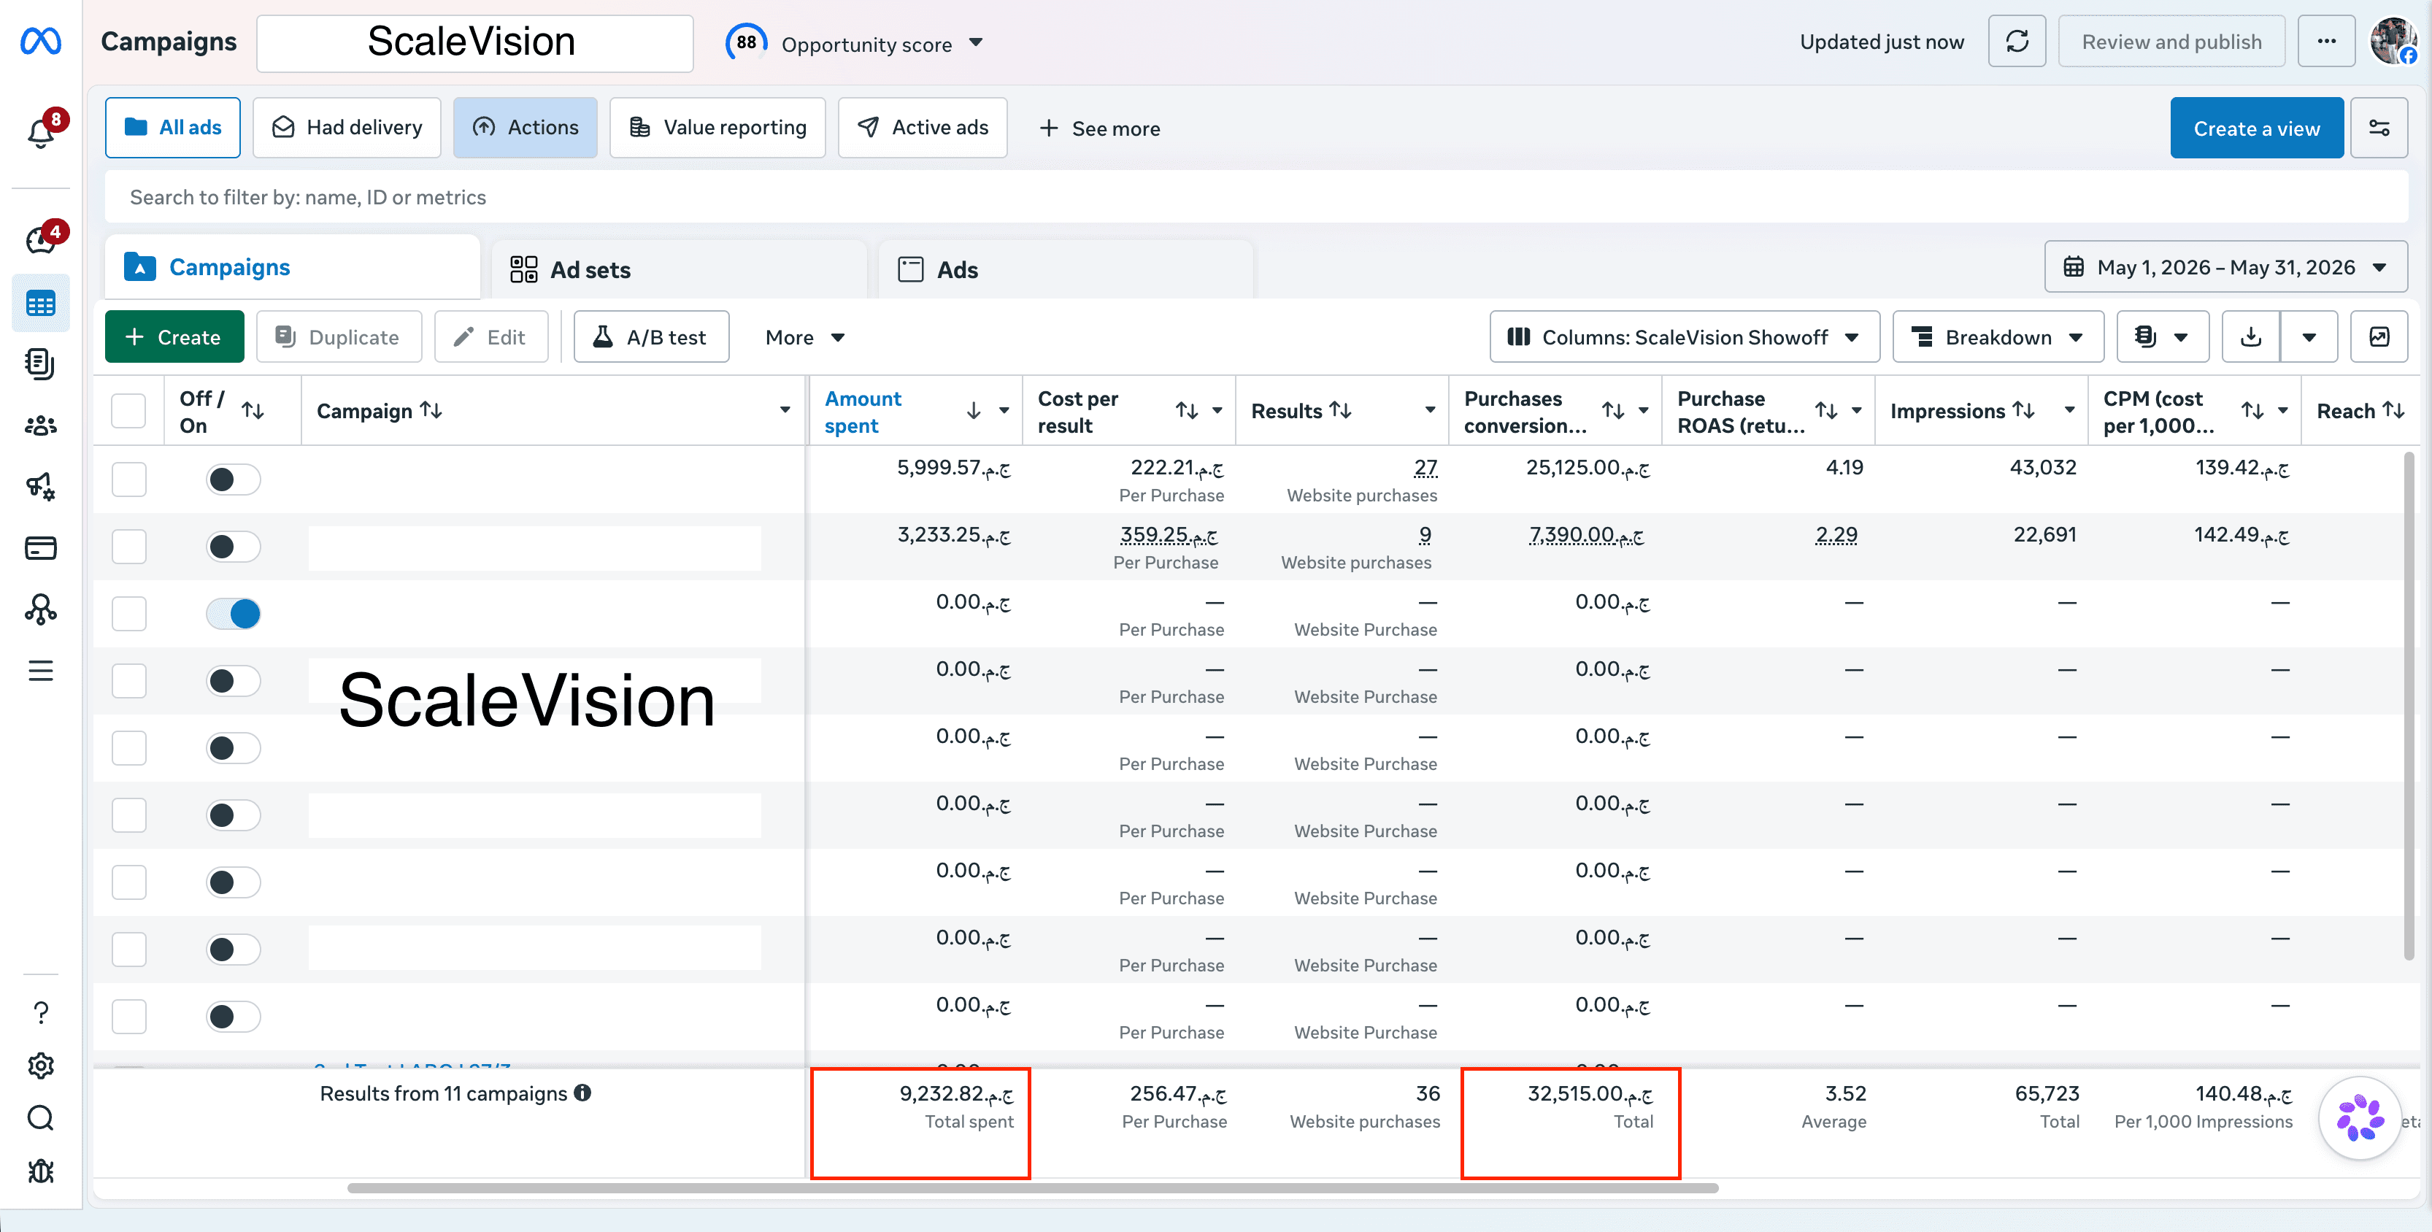
Task: Open Columns: ScaleVision Showoff dropdown
Action: click(x=1685, y=337)
